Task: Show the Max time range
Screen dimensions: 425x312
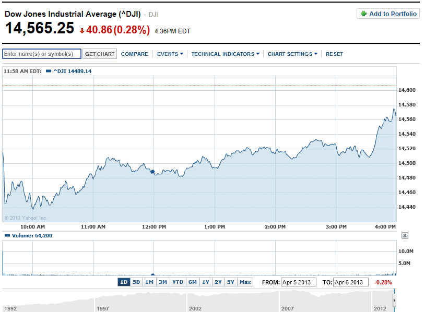Action: tap(245, 282)
